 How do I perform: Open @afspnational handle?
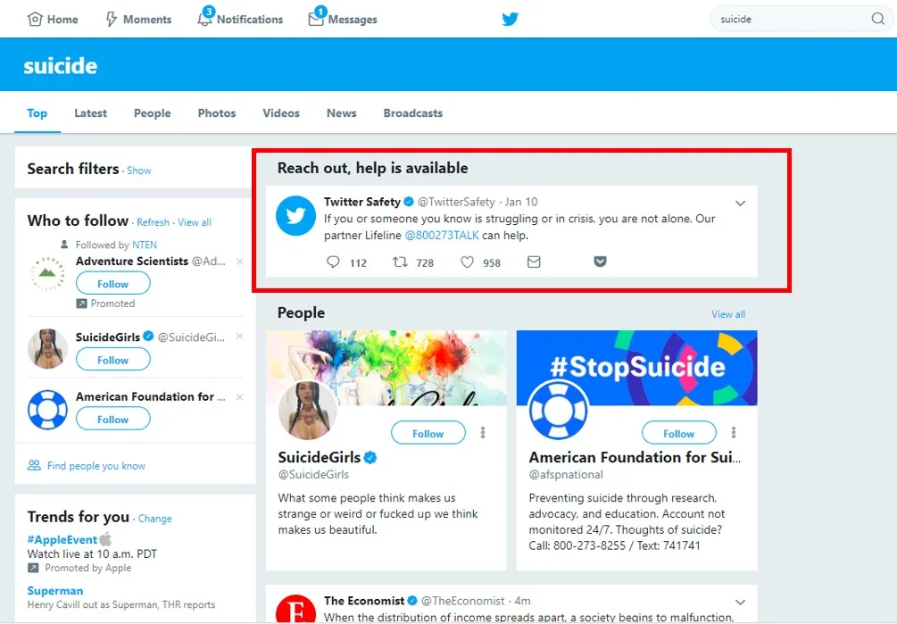pos(566,475)
